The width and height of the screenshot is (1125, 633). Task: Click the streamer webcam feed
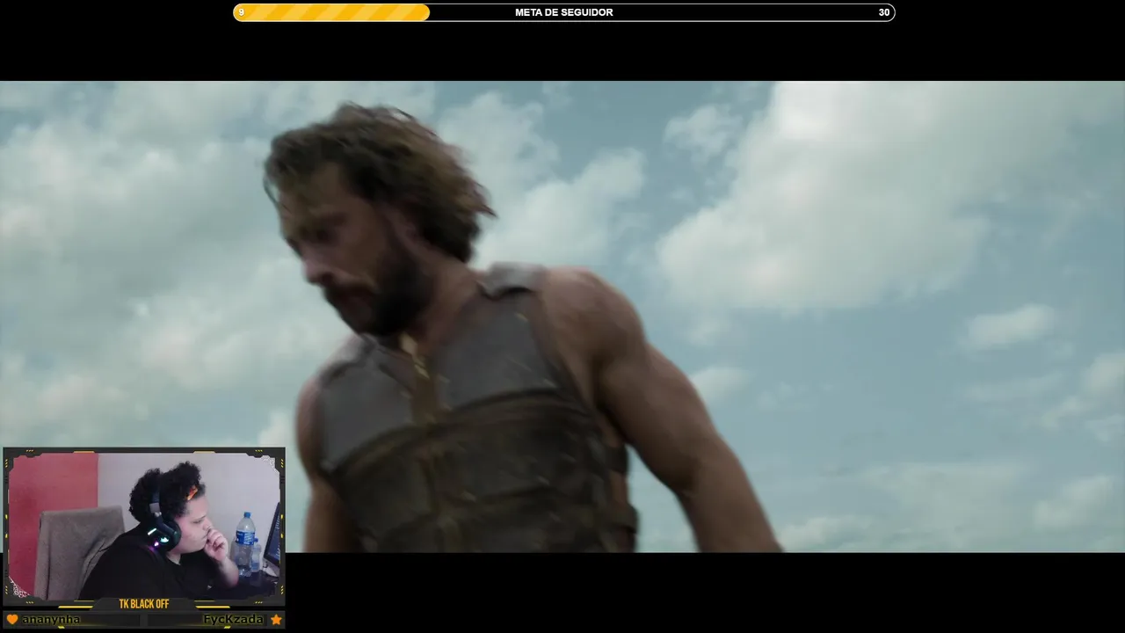pyautogui.click(x=144, y=526)
